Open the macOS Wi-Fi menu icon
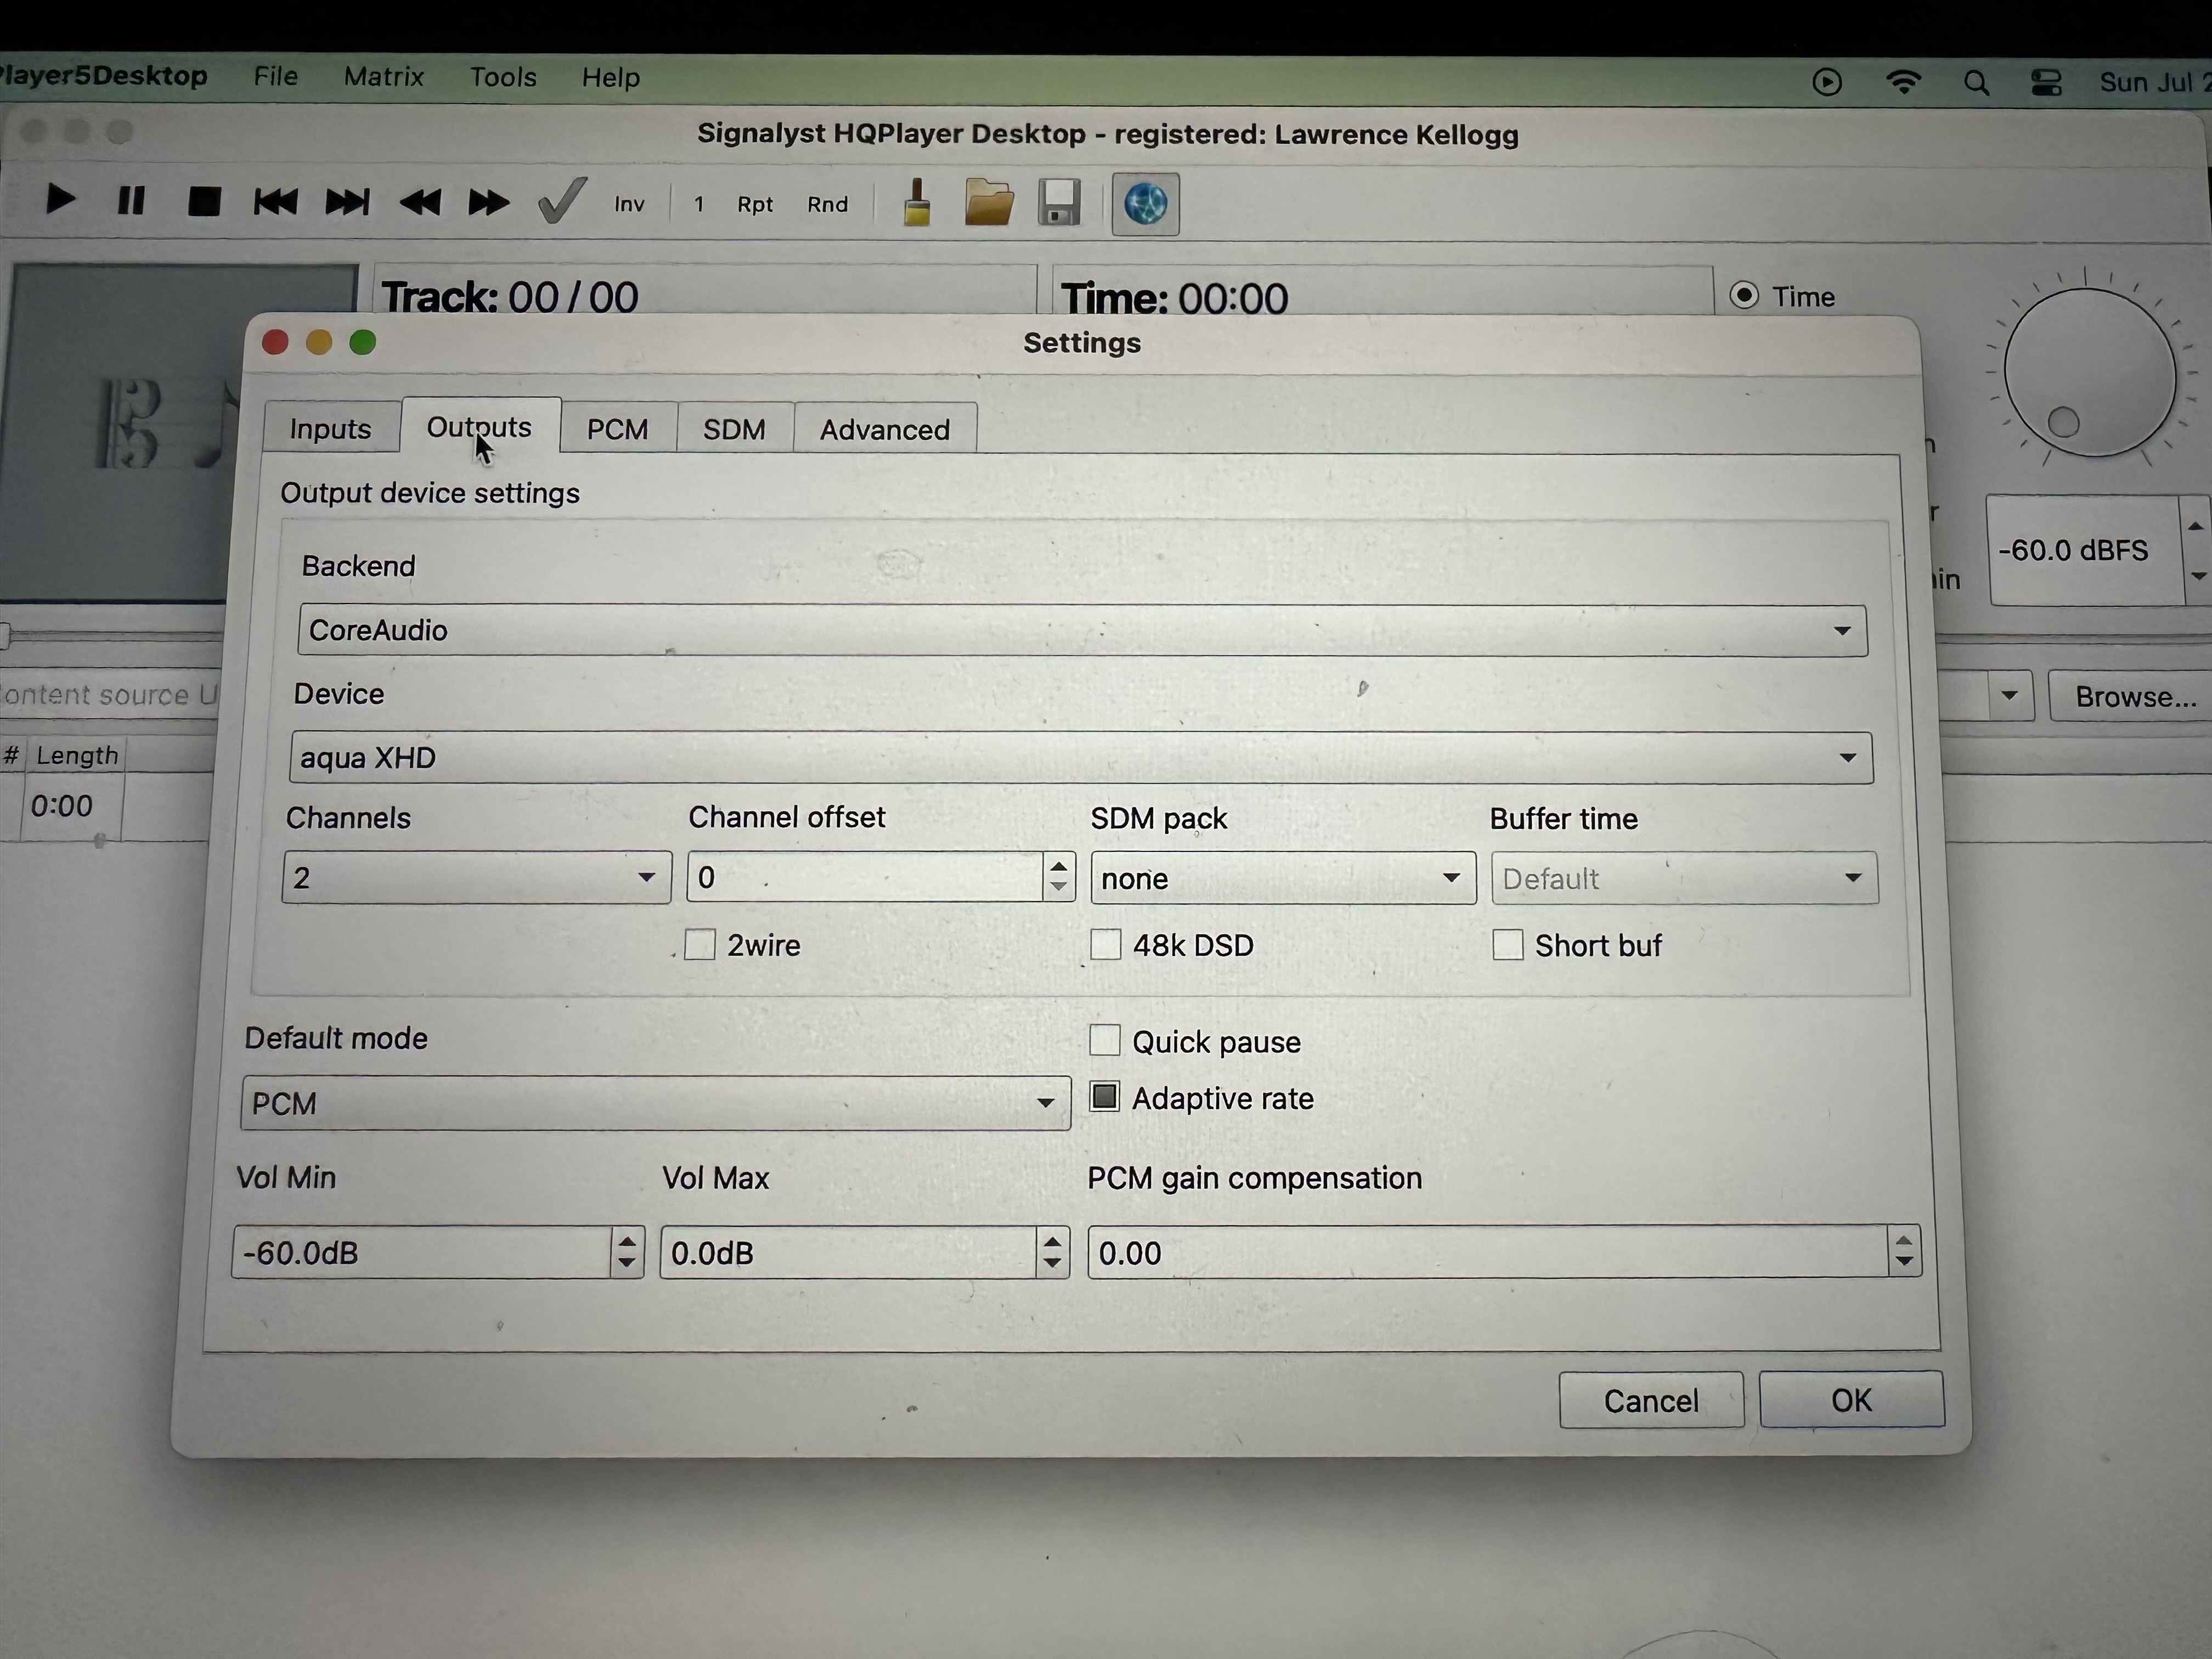 (x=1903, y=82)
